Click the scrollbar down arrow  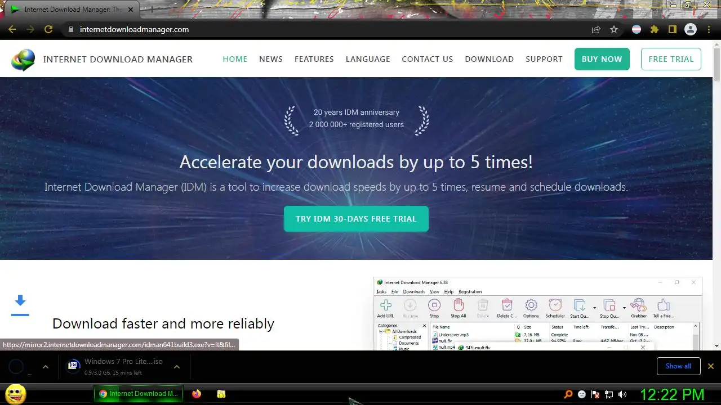(x=716, y=346)
